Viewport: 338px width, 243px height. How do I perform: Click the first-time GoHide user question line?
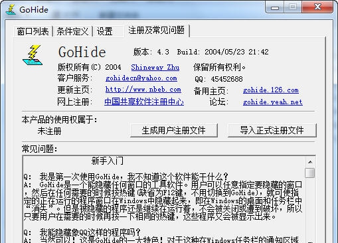point(126,177)
